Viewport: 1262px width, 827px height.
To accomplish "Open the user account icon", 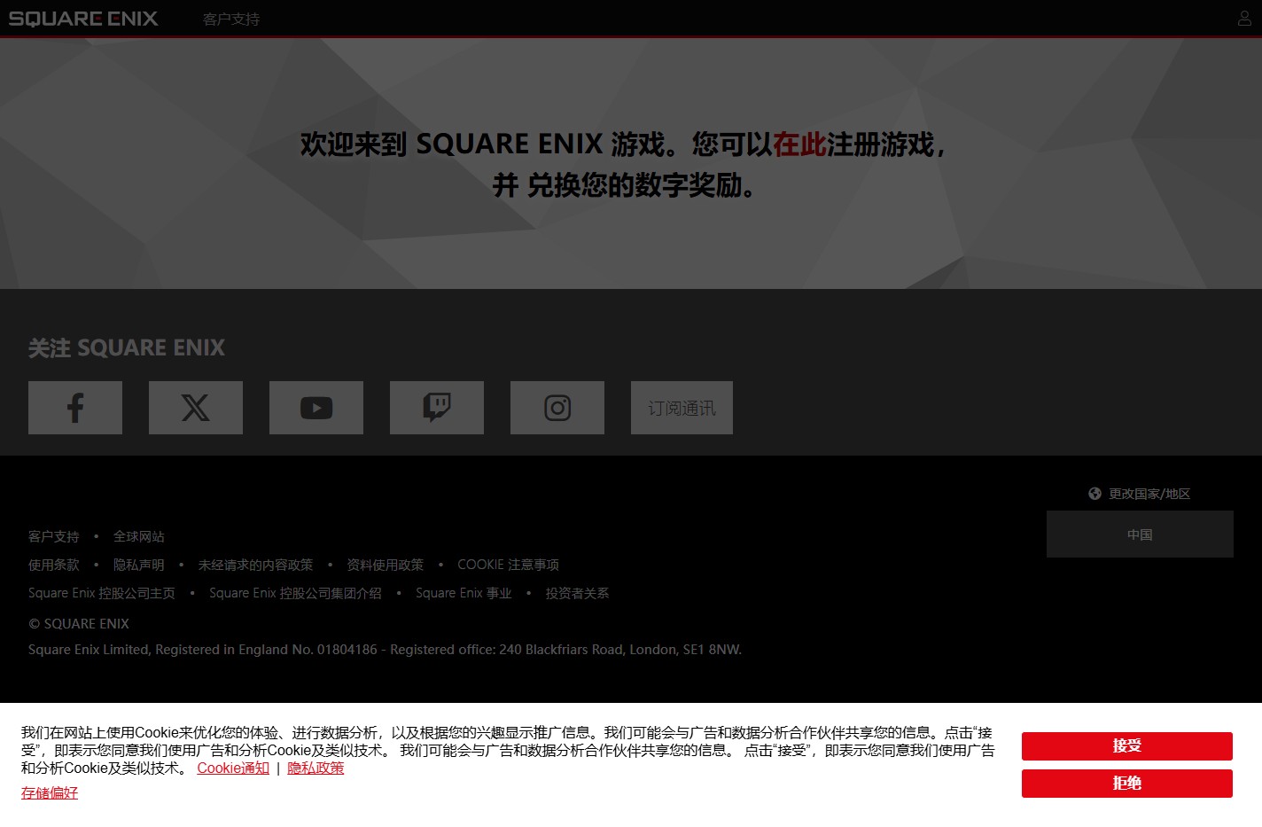I will click(1244, 19).
